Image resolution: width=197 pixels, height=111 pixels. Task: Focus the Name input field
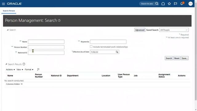[x=46, y=42]
